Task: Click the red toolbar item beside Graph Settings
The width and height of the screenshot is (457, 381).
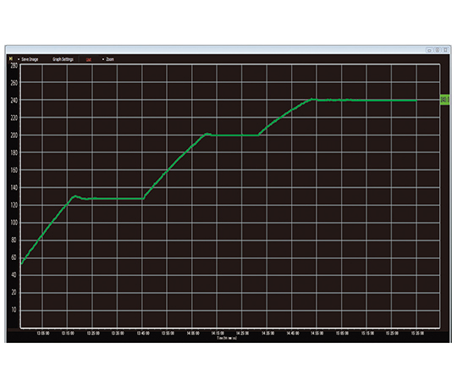Action: [x=89, y=59]
